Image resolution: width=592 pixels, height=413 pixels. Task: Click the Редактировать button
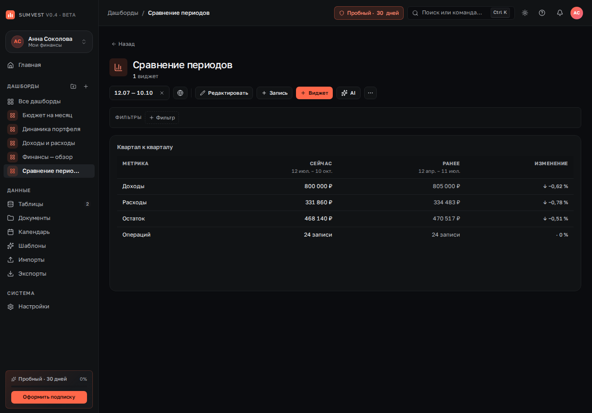(224, 93)
